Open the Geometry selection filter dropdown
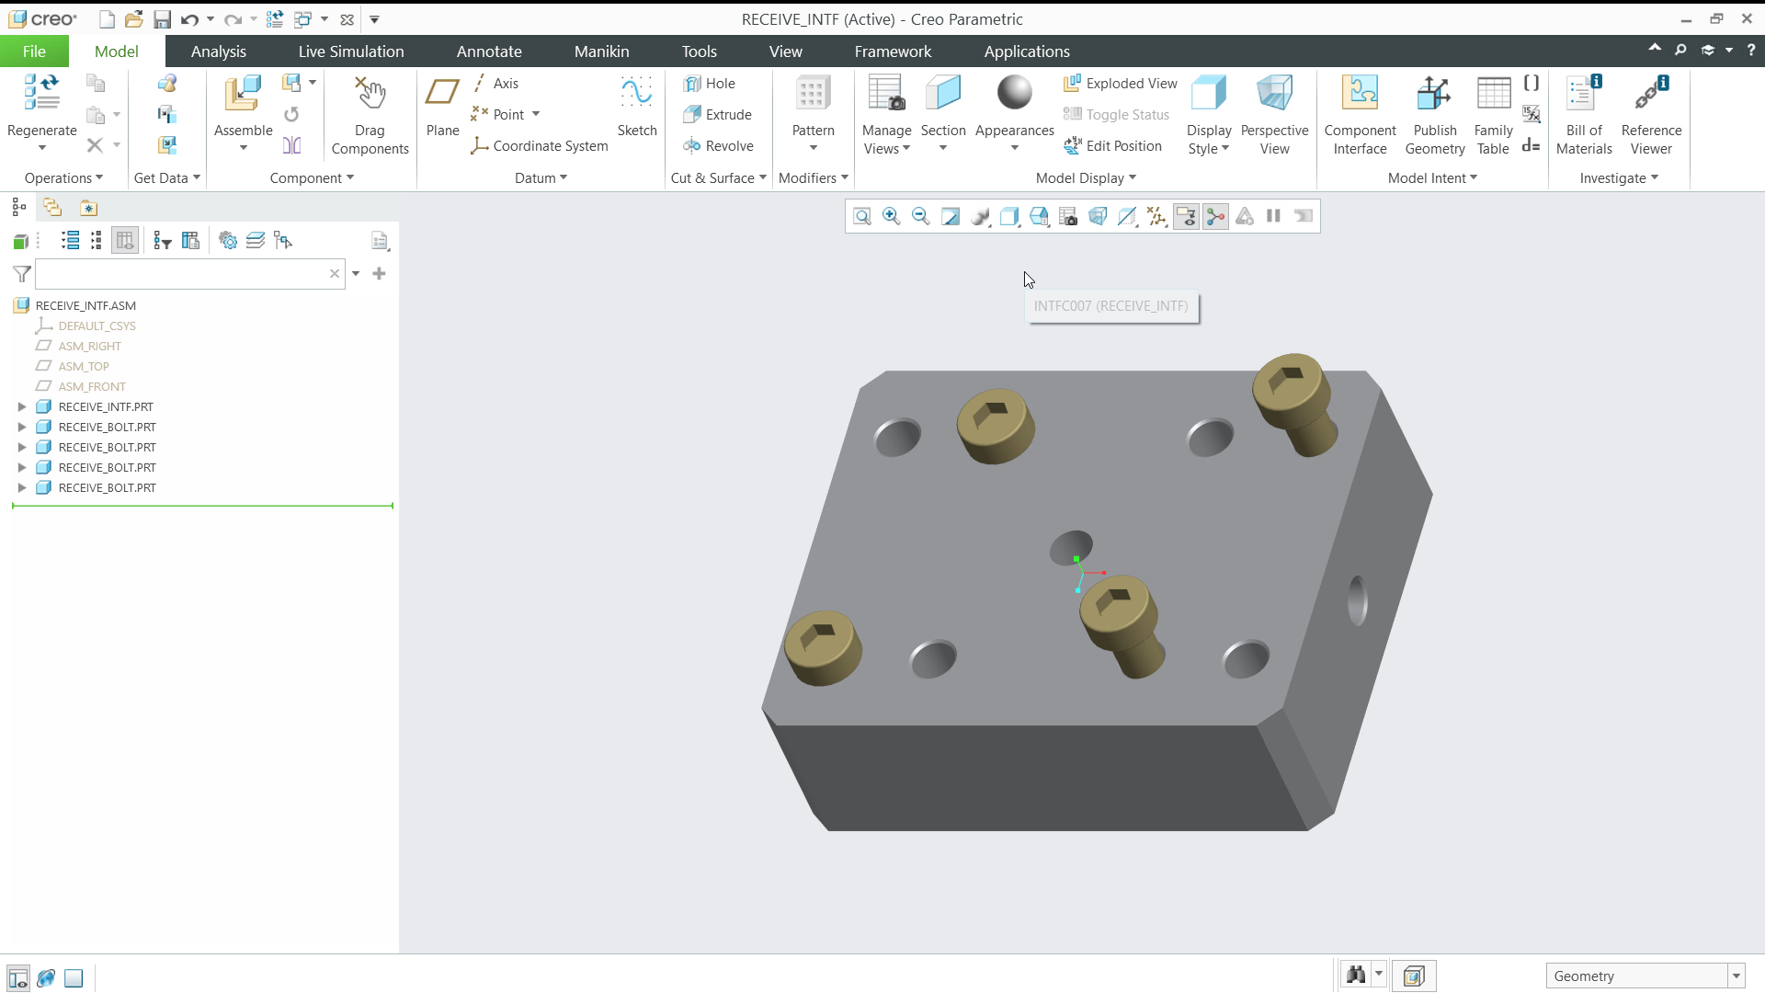 [x=1736, y=976]
